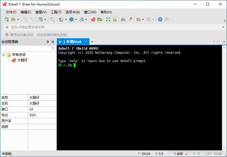Screen dimensions: 227x157
Task: Launch Xmanager red swirl icon
Action: (93, 19)
